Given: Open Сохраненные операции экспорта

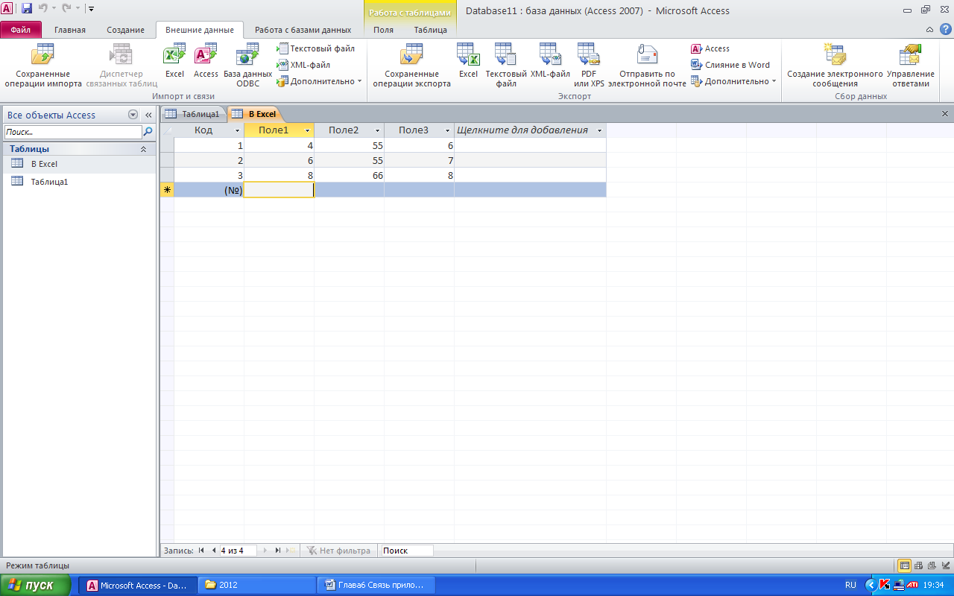Looking at the screenshot, I should coord(411,66).
